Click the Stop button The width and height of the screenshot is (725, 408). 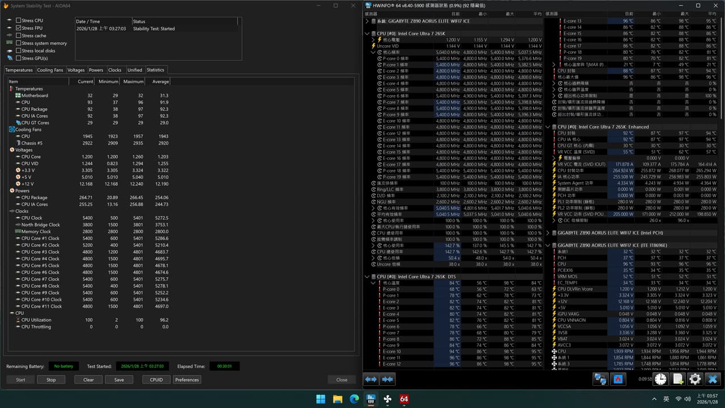point(51,380)
